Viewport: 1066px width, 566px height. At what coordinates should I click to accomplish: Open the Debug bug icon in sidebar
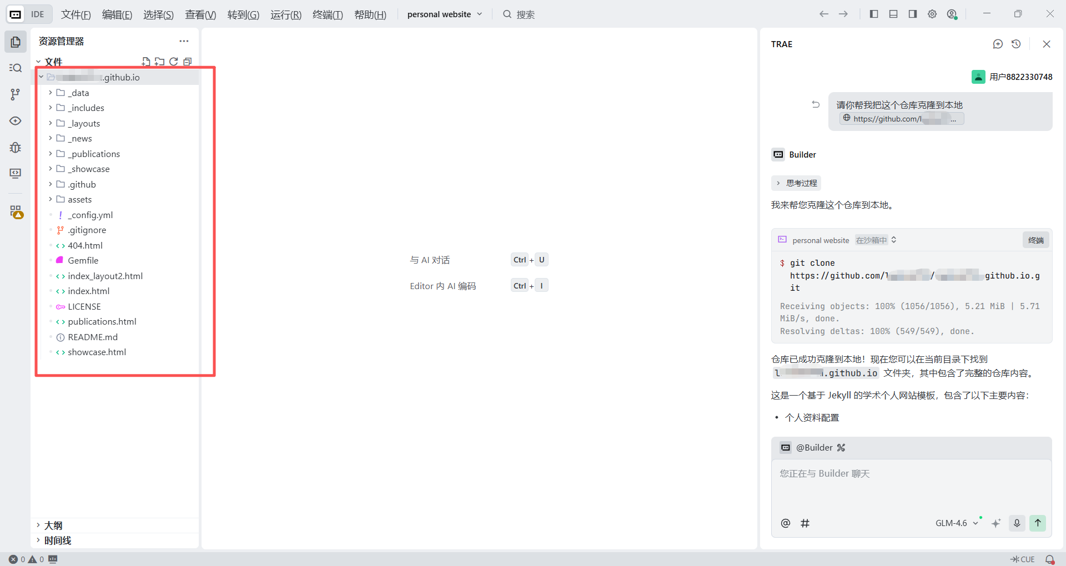[16, 147]
